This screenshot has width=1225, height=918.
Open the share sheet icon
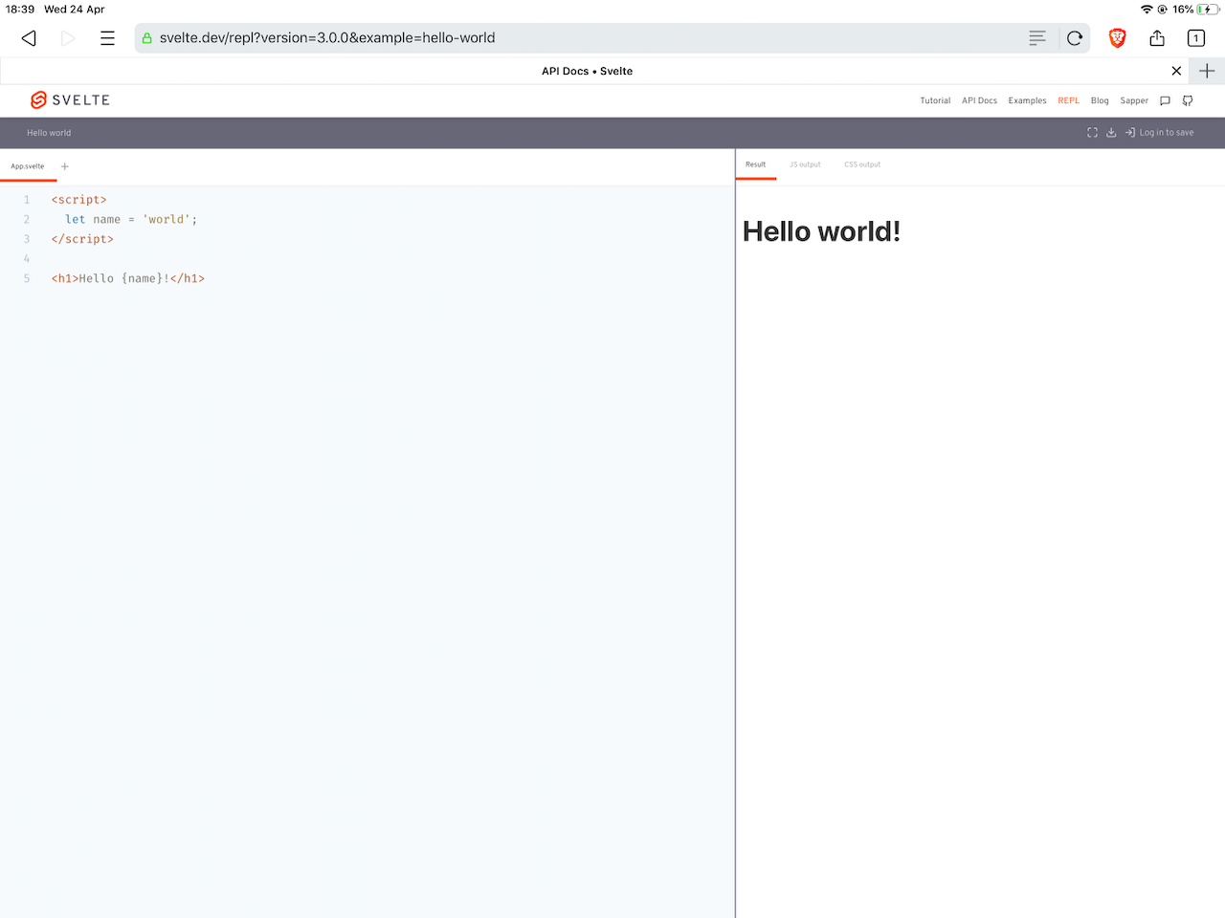pyautogui.click(x=1156, y=37)
